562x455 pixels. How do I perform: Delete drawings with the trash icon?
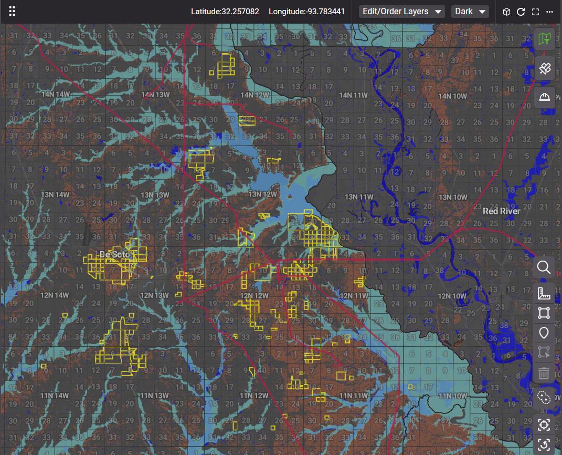(x=544, y=374)
